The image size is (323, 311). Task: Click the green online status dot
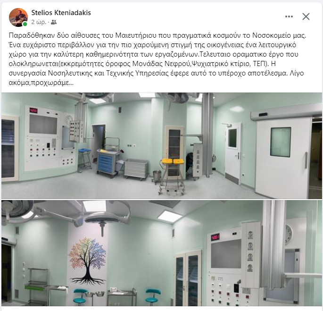point(25,24)
